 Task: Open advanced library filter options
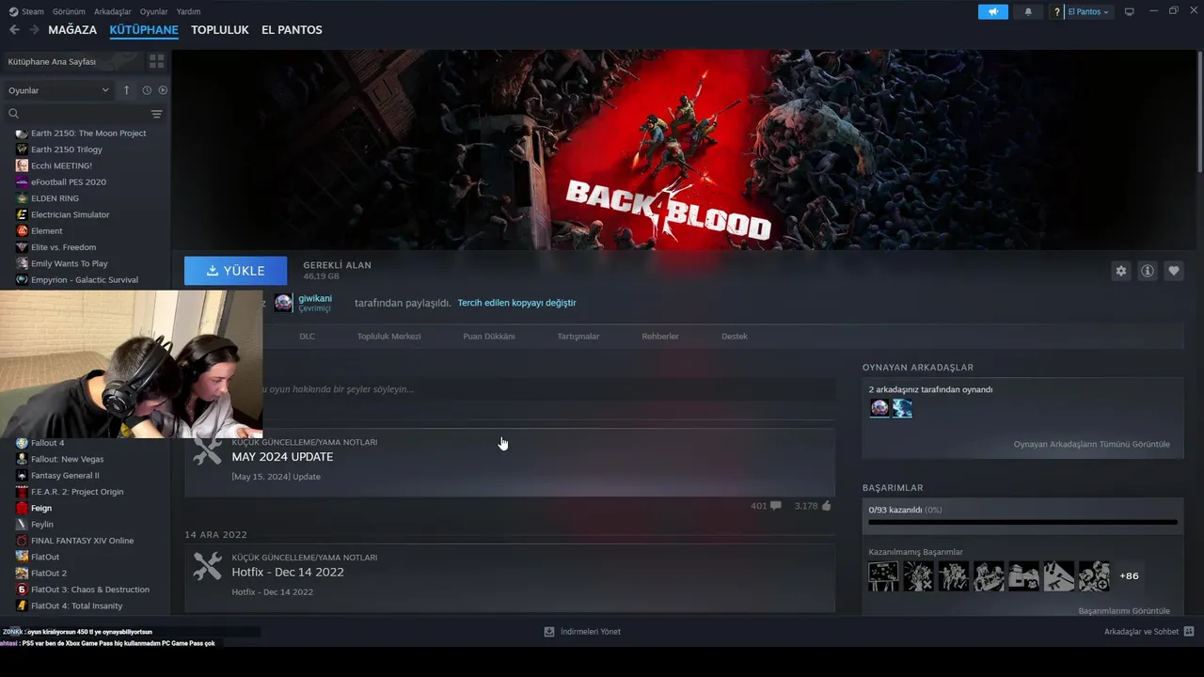click(156, 114)
